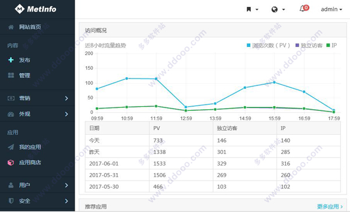Click the PV value 733

(x=158, y=141)
